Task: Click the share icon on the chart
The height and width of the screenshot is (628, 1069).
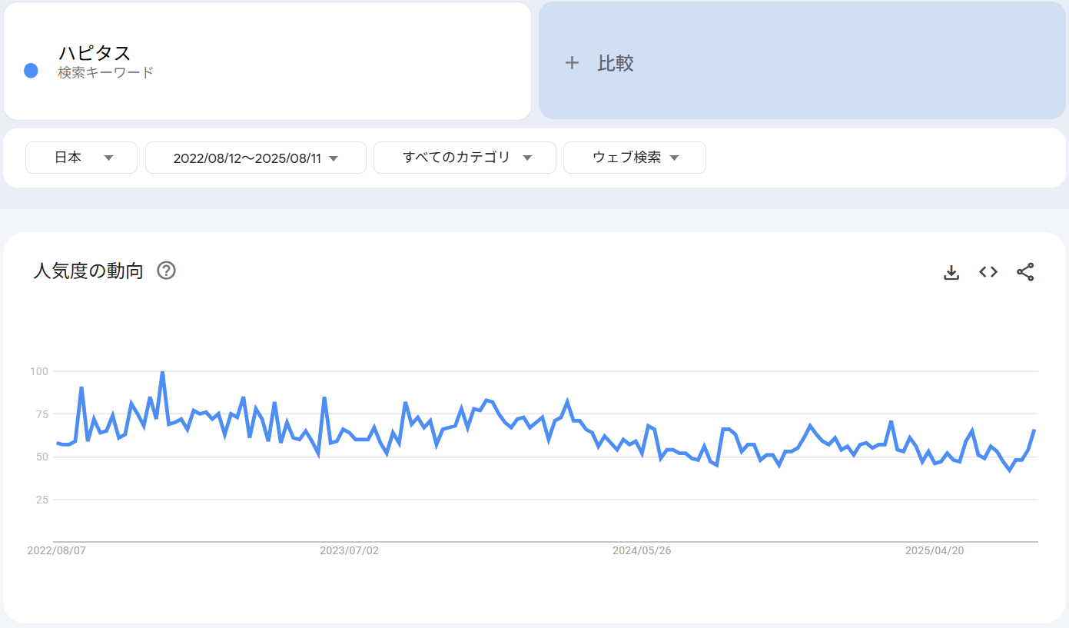Action: [x=1025, y=272]
